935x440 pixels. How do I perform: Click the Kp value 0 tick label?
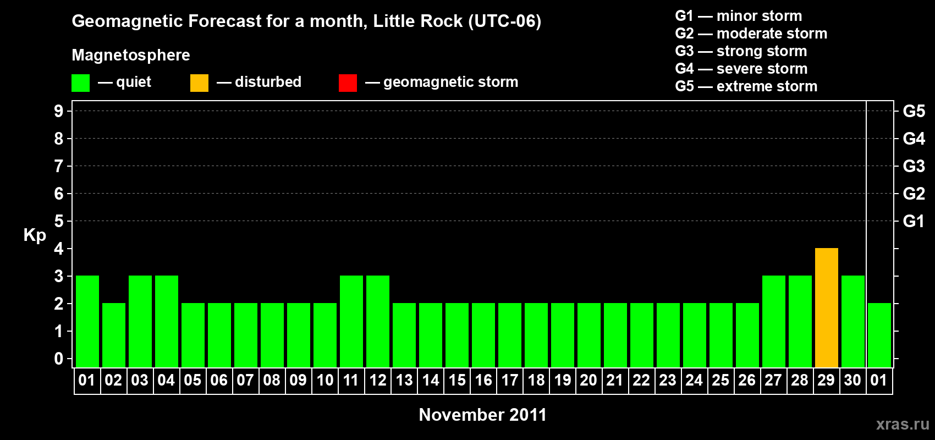point(59,359)
